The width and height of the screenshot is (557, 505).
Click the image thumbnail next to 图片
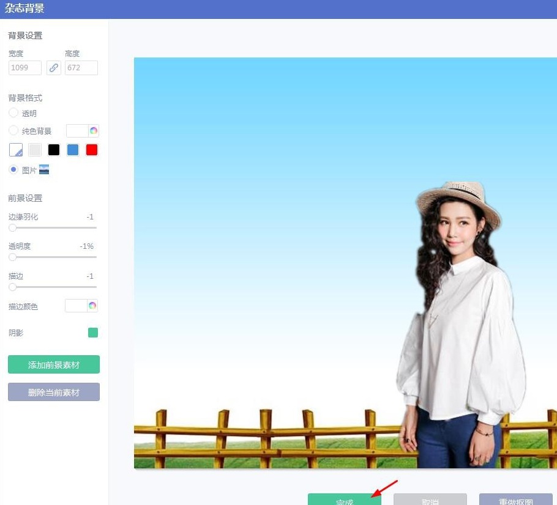(43, 169)
